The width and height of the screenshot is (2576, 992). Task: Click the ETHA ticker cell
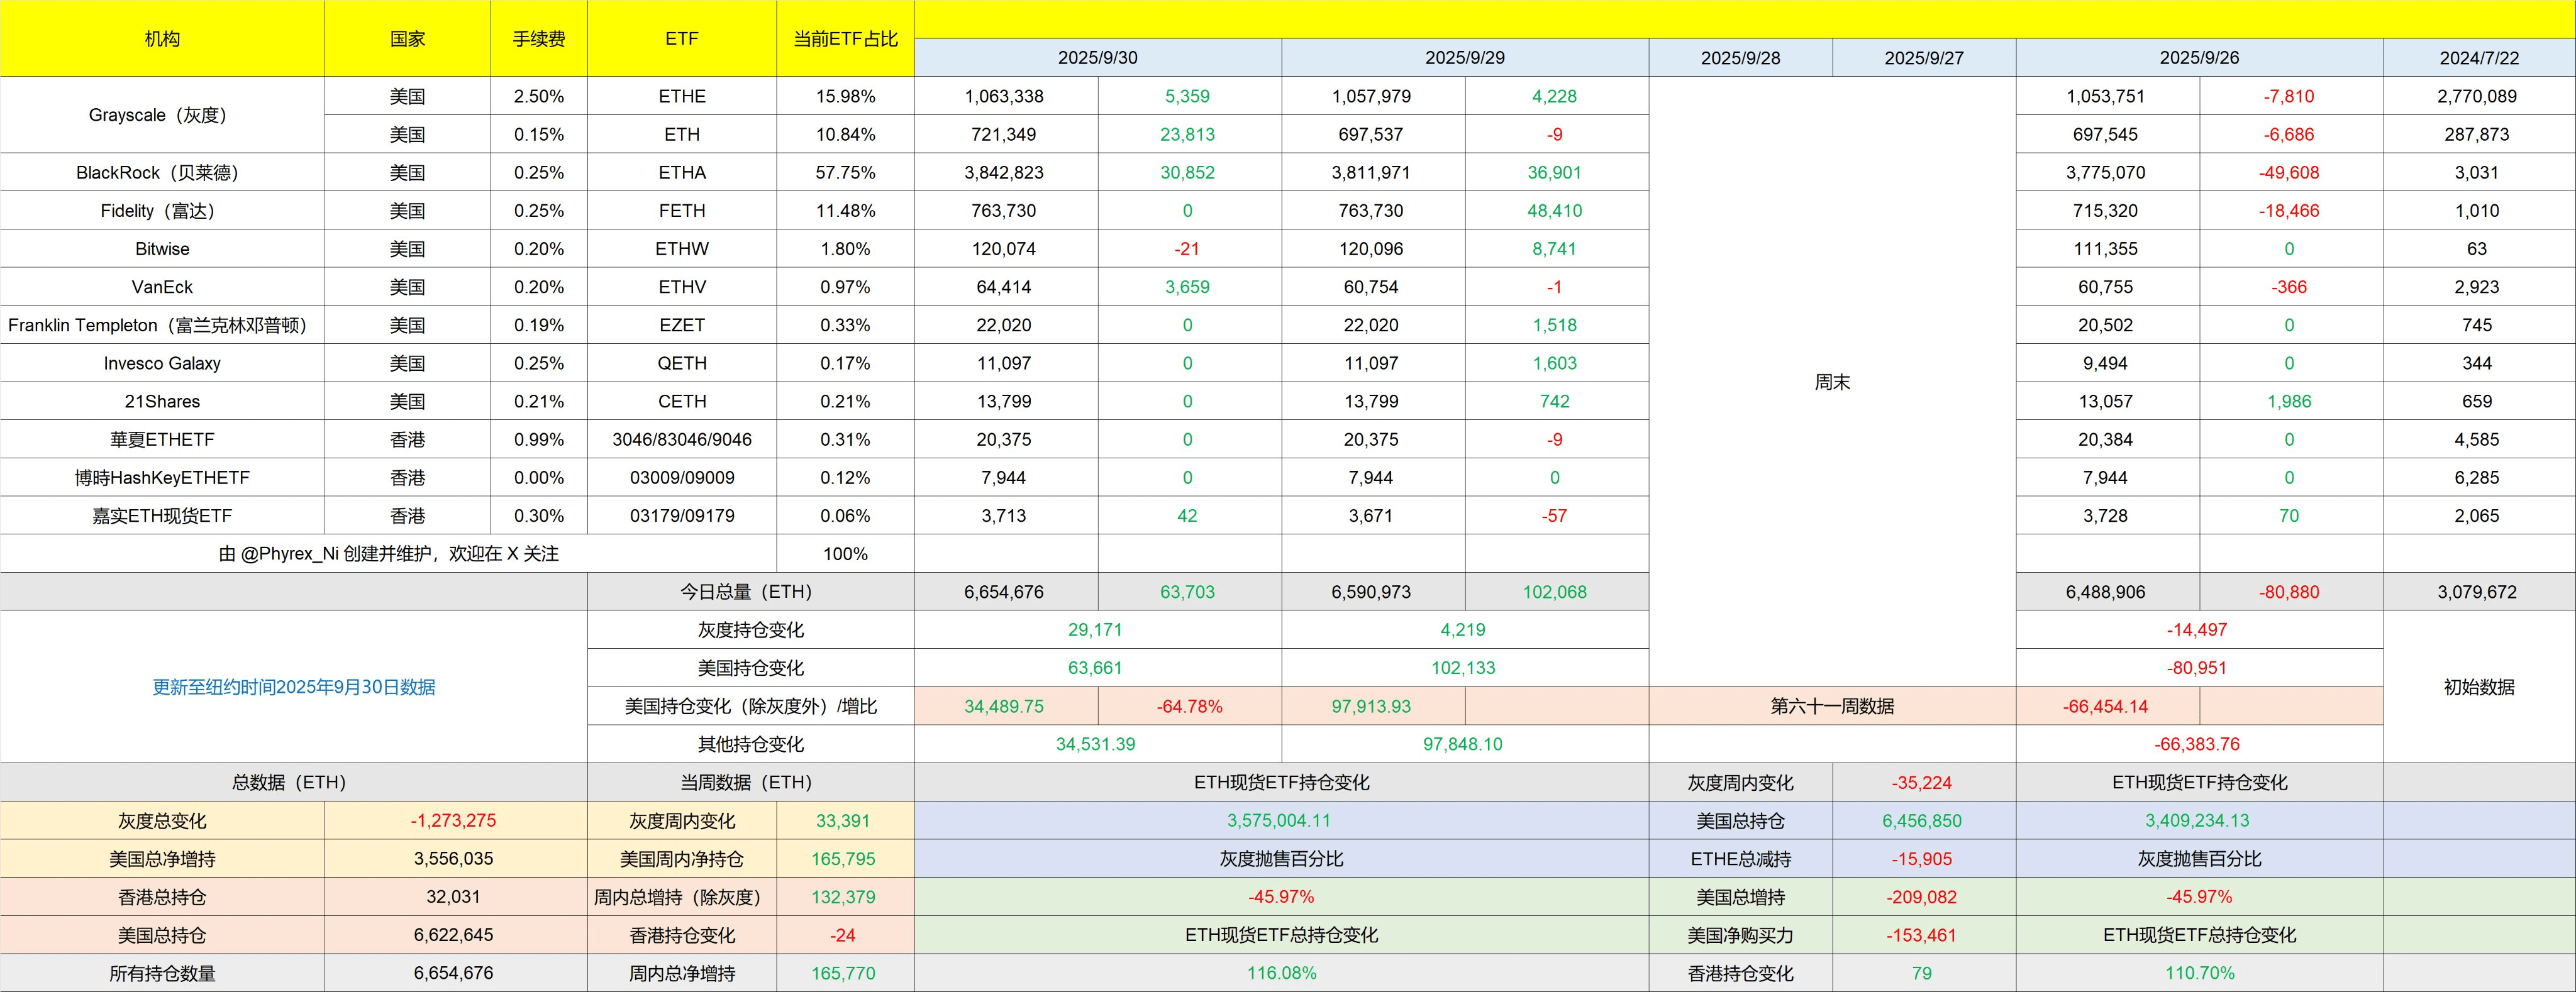681,173
